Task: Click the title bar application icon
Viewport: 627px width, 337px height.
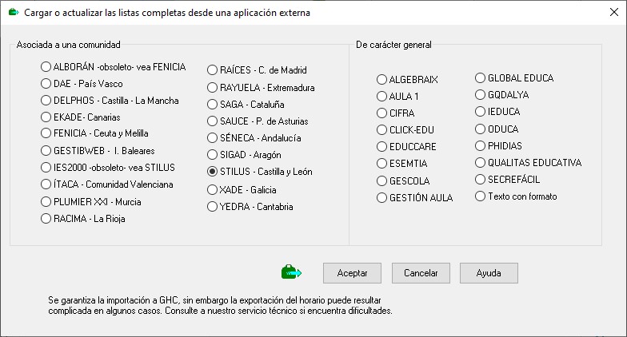Action: pyautogui.click(x=14, y=13)
